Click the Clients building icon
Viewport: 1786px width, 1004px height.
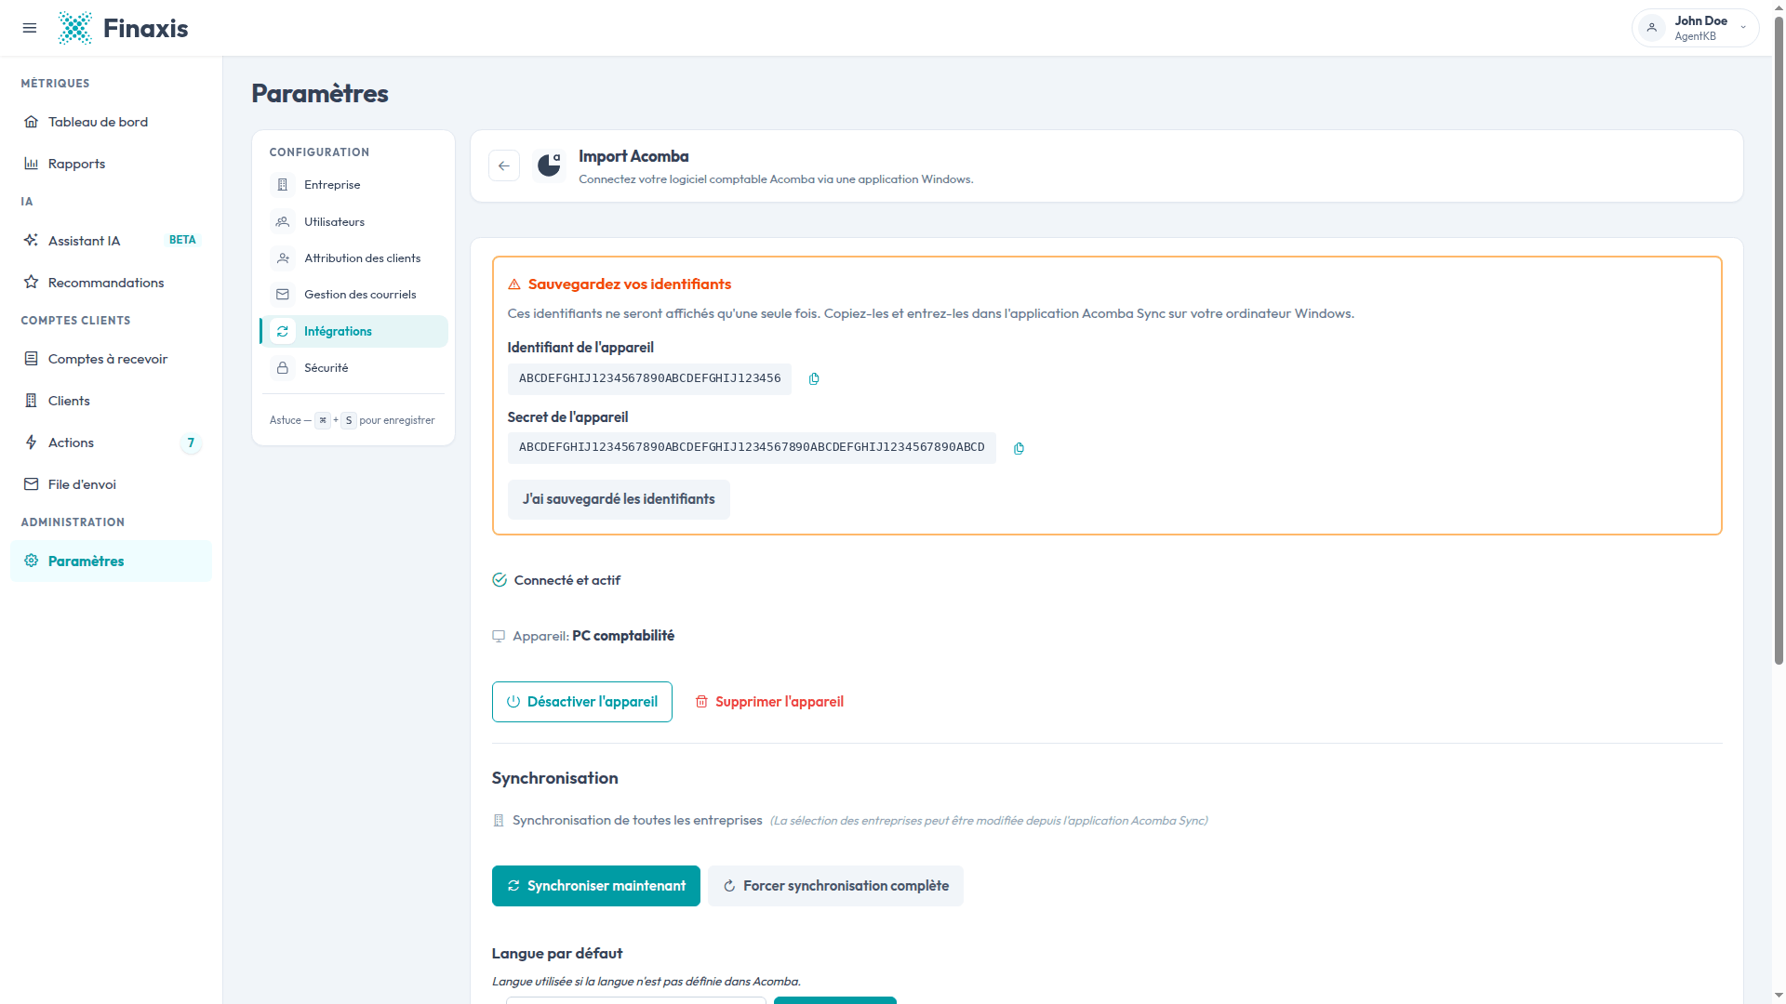[32, 401]
